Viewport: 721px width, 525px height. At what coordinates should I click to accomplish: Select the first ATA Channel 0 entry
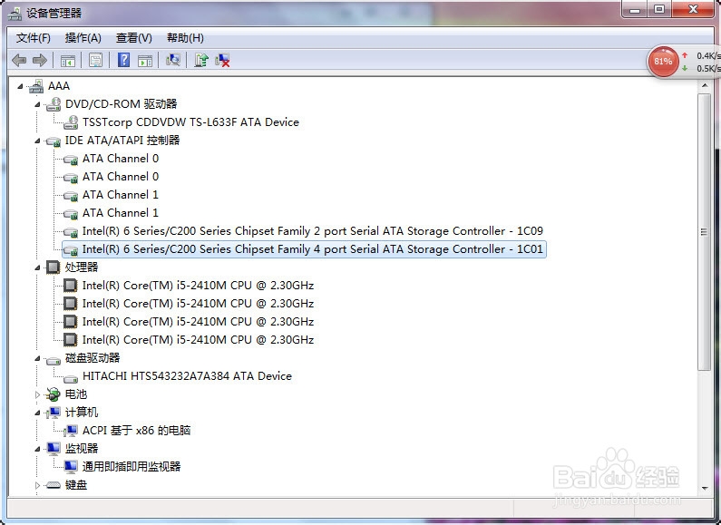point(121,159)
